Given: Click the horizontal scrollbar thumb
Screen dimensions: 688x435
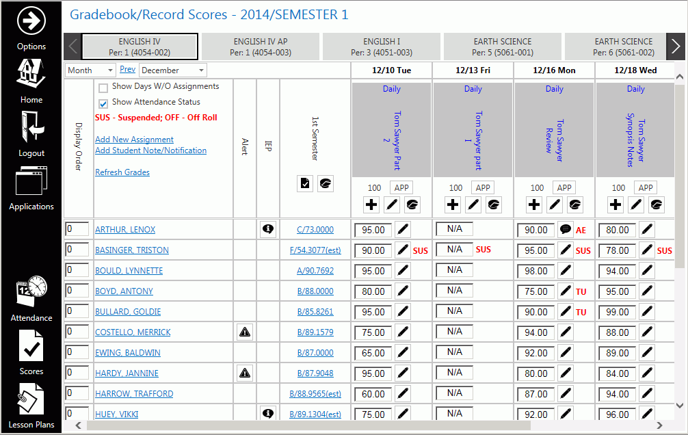Looking at the screenshot, I should tap(308, 425).
